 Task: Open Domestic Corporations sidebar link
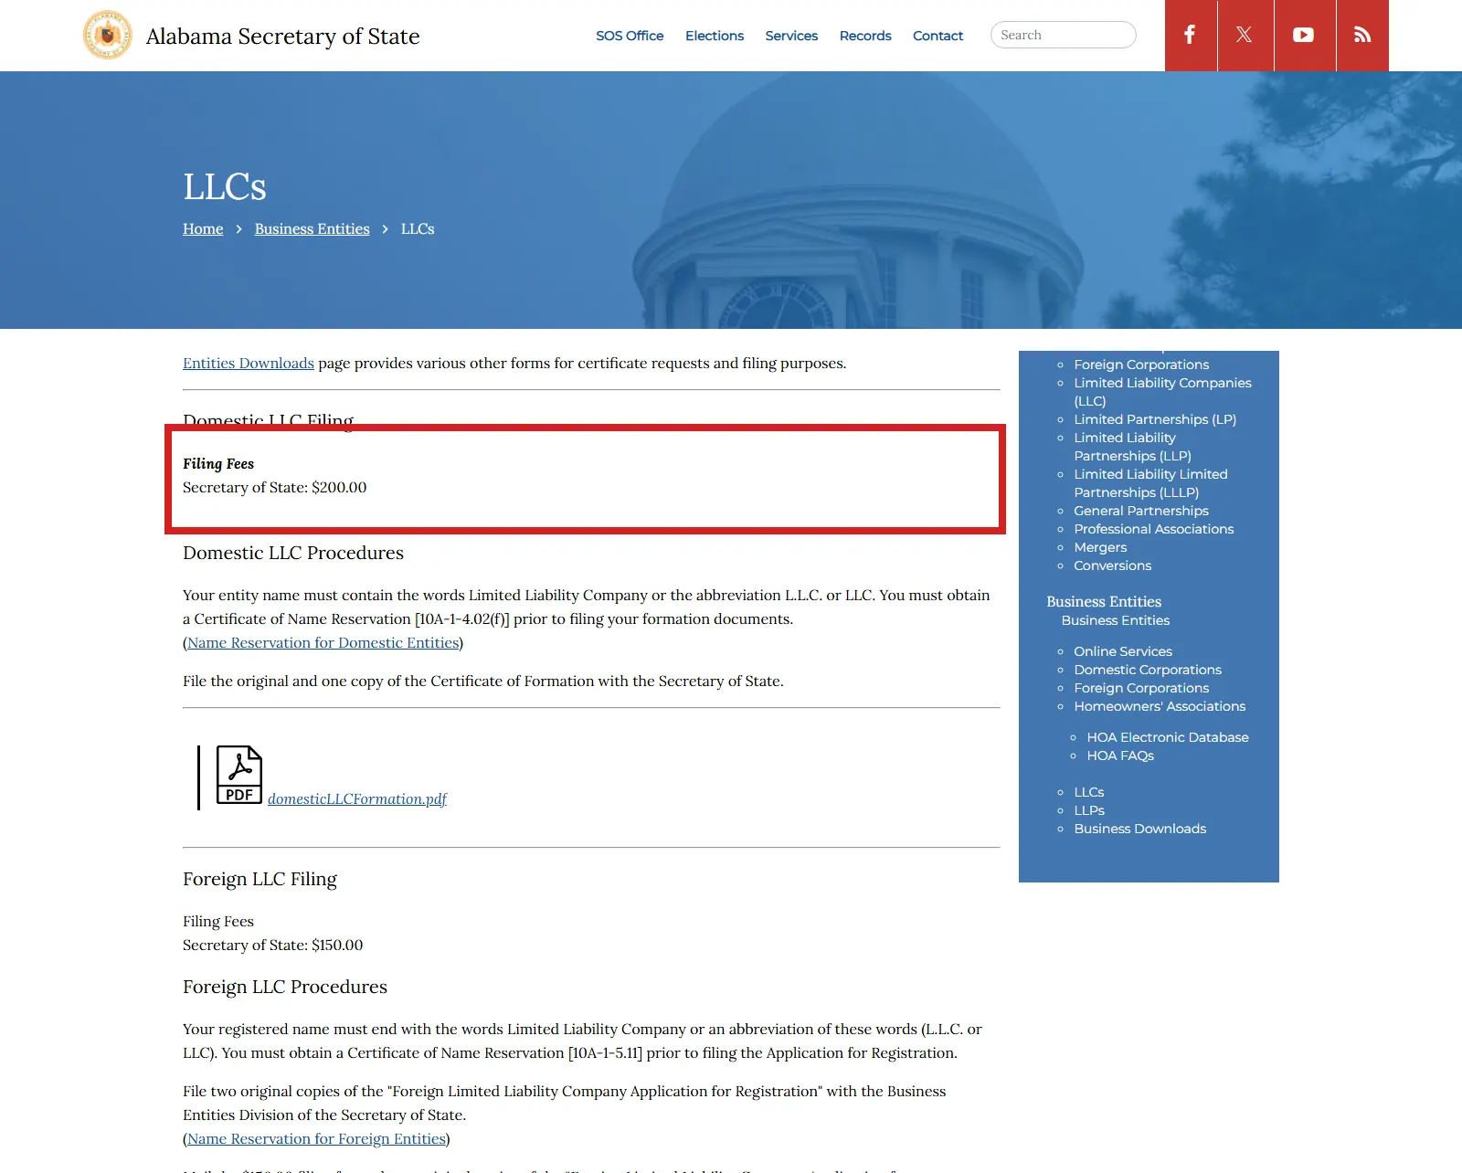click(1148, 670)
